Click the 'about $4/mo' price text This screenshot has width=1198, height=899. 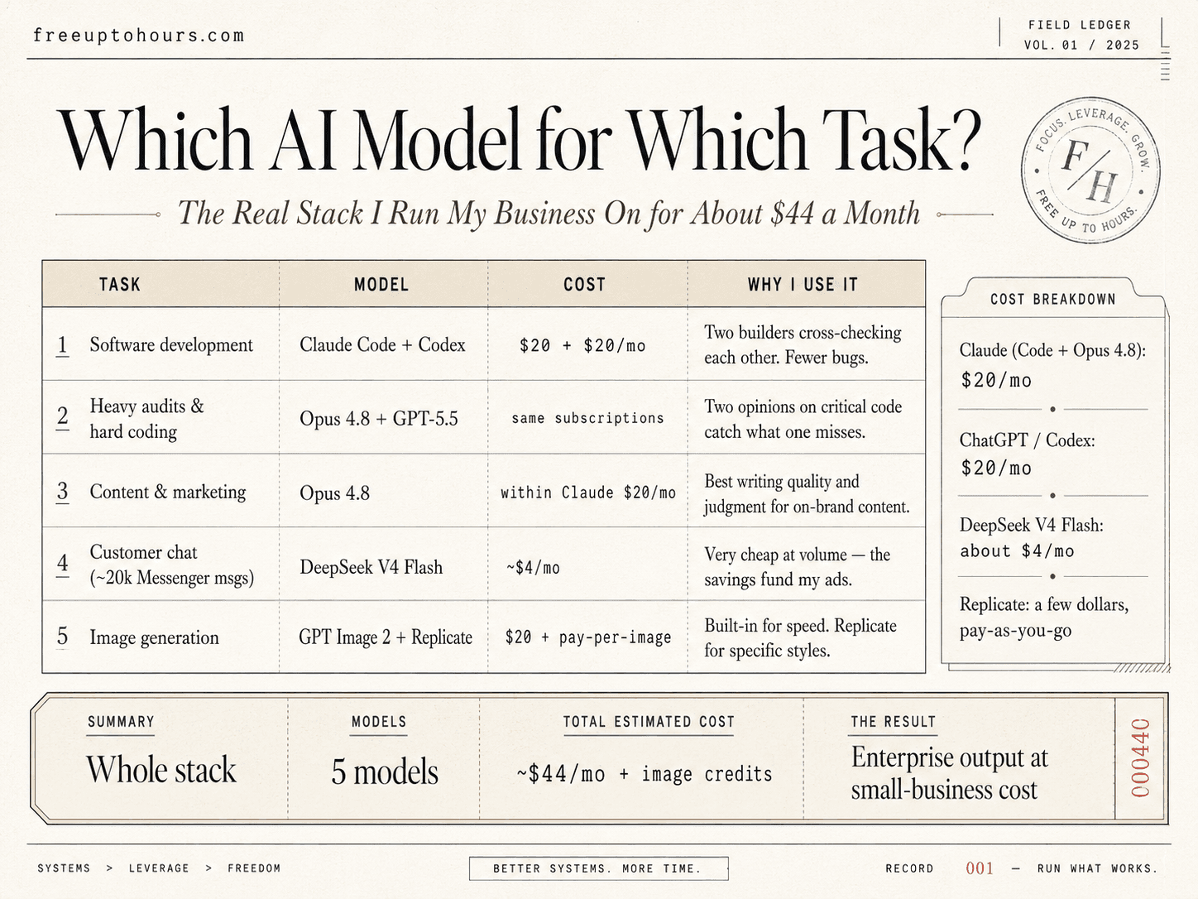pyautogui.click(x=1017, y=551)
